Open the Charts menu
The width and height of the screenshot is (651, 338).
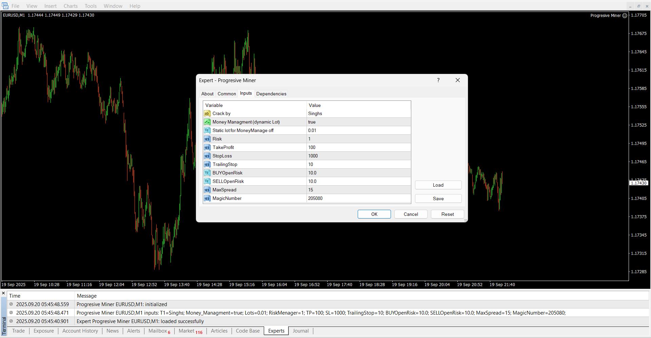point(71,6)
